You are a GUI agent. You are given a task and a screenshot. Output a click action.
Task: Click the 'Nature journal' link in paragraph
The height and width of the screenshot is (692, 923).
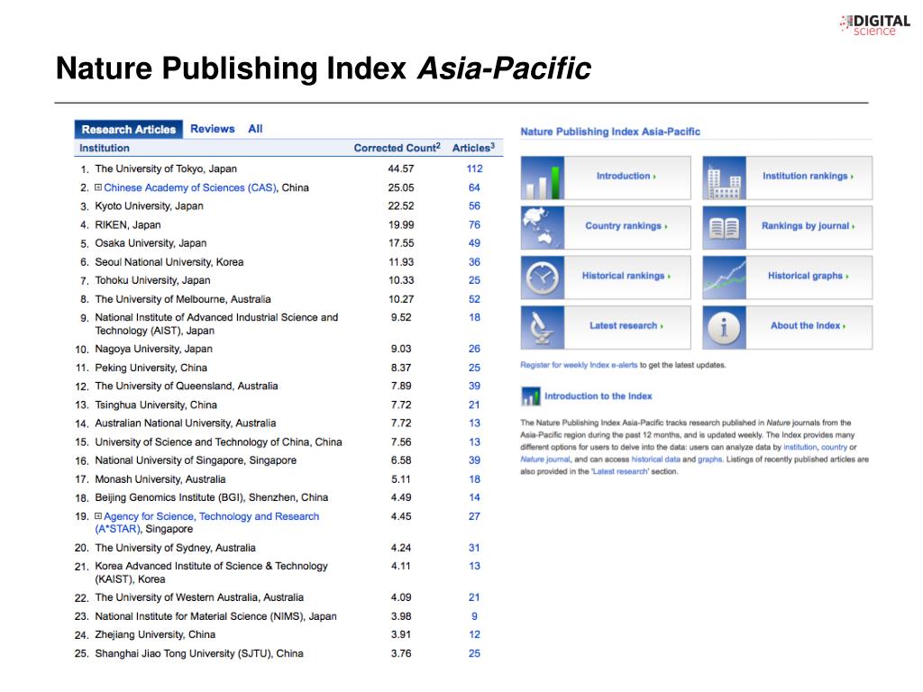[545, 460]
